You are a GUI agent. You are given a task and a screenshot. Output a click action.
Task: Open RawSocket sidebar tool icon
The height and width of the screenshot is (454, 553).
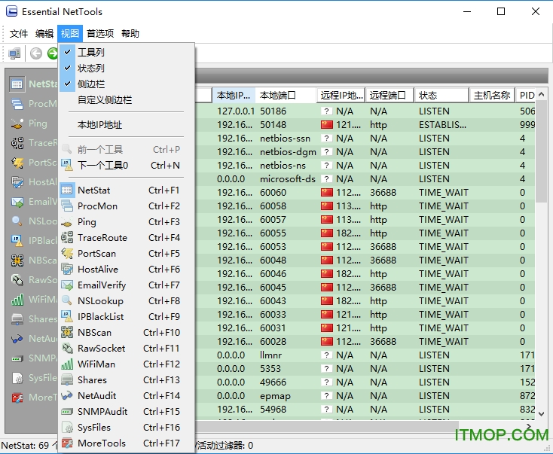click(x=17, y=280)
